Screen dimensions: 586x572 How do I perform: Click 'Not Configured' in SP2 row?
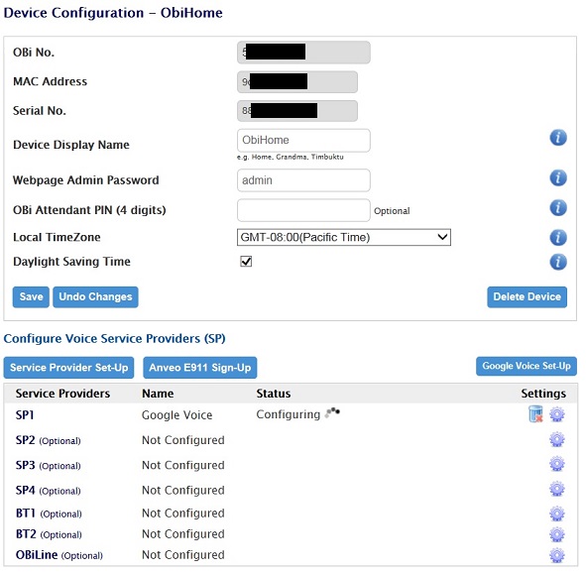point(183,440)
